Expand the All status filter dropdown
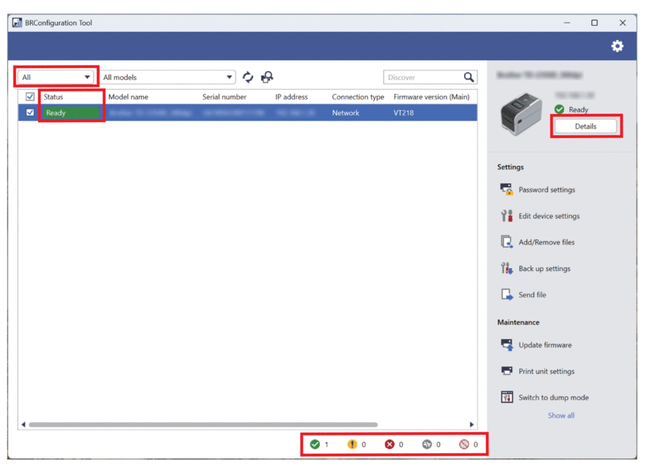The image size is (648, 475). click(56, 77)
